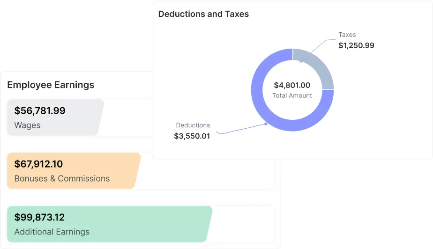Click the $99,873.12 additional earnings figure

click(x=39, y=218)
